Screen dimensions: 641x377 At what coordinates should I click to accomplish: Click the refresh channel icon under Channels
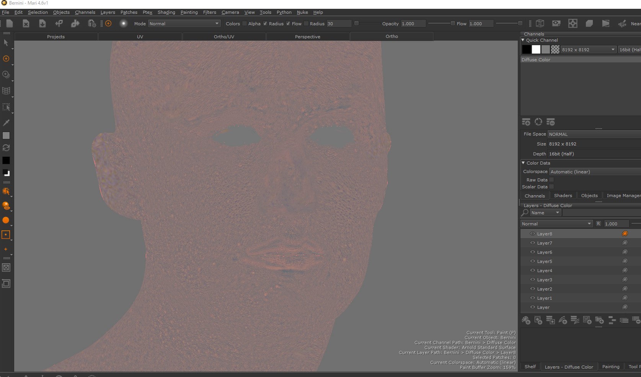click(x=538, y=122)
